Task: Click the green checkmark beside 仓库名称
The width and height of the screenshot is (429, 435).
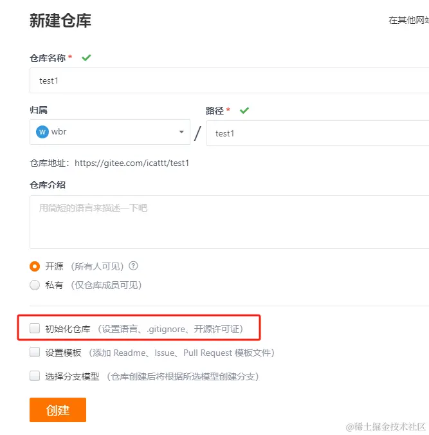Action: [86, 57]
